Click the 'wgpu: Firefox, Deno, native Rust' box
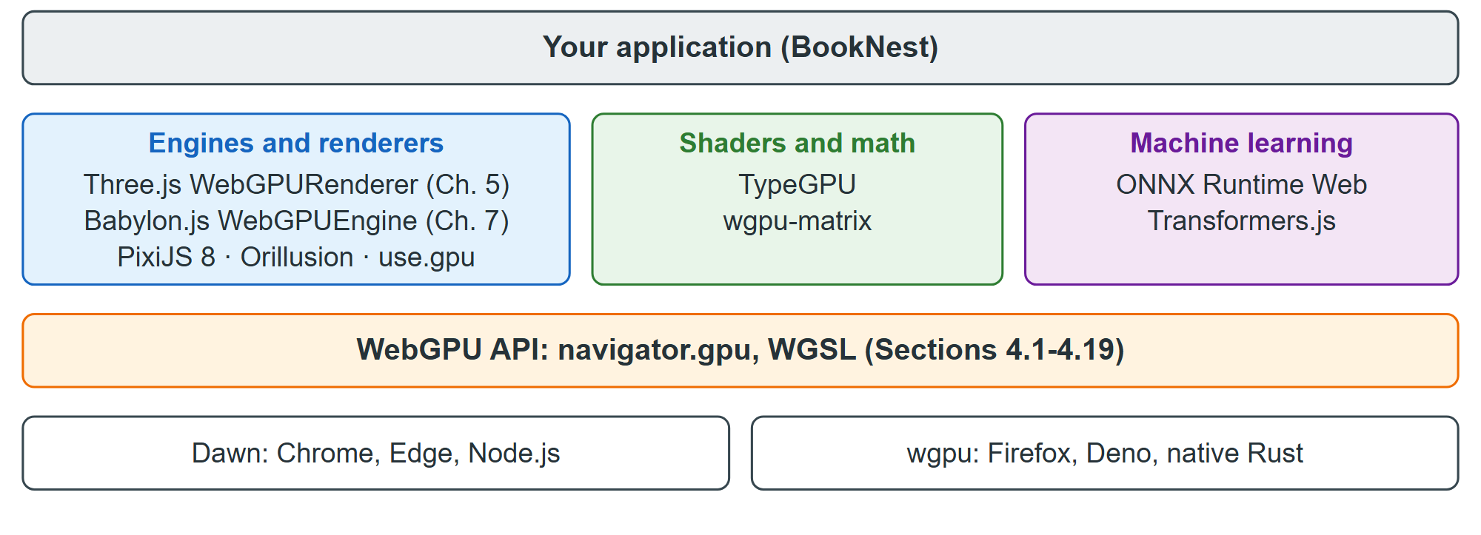Screen dimensions: 1481x535 1105,453
